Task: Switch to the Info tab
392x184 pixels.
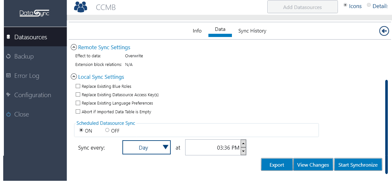Action: [x=197, y=31]
